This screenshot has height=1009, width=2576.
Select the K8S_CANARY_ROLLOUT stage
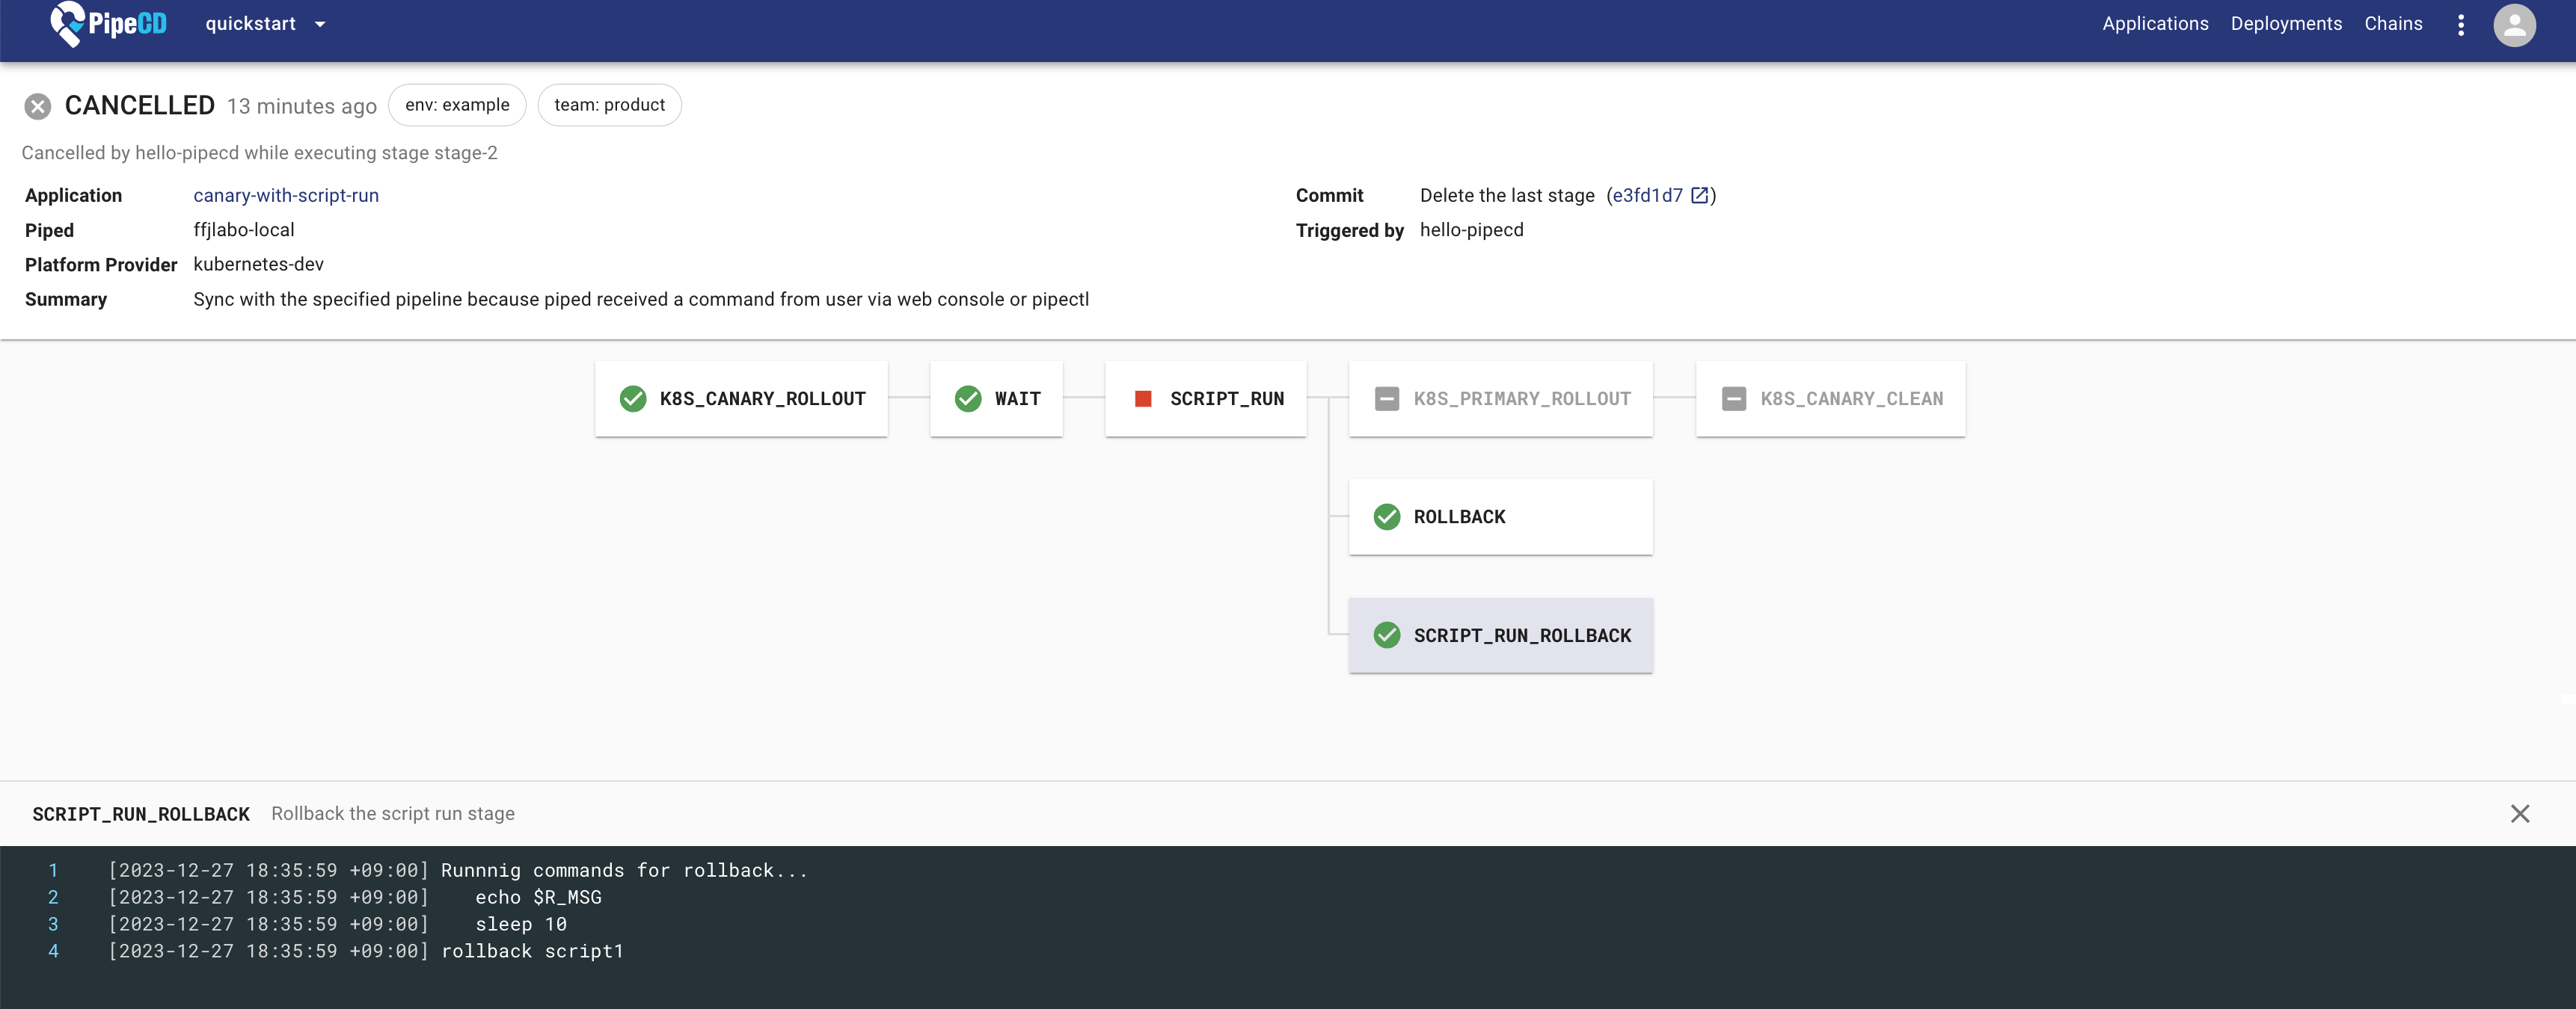741,398
